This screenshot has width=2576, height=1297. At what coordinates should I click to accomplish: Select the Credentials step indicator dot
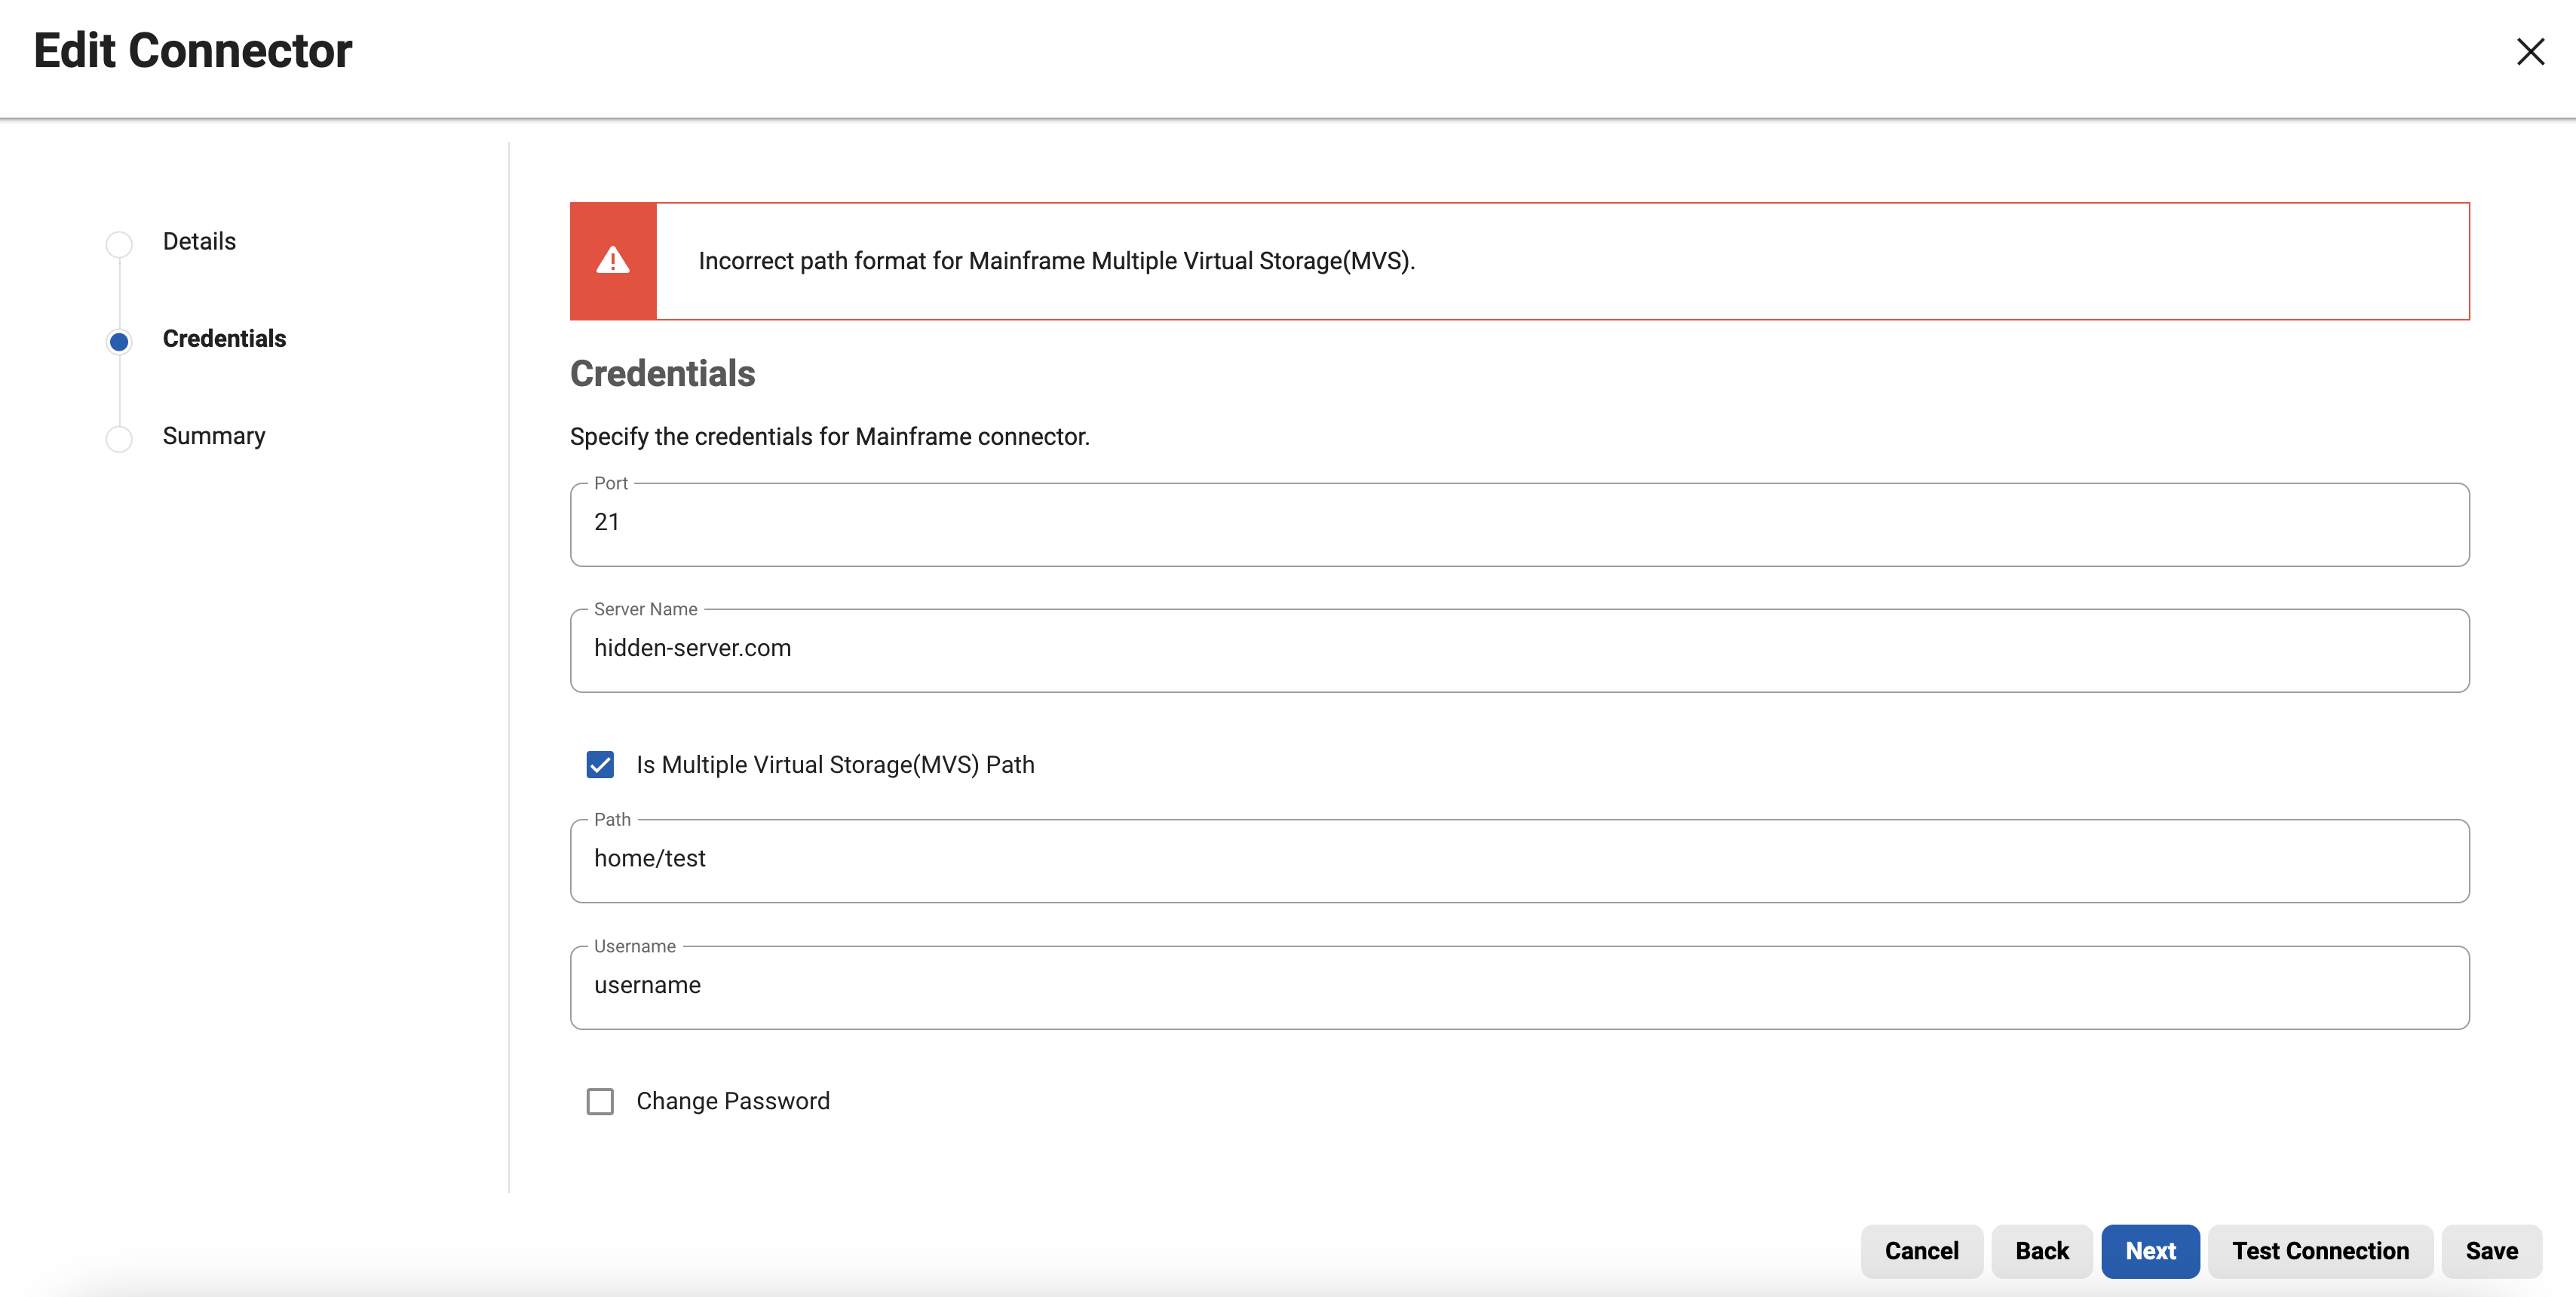click(119, 341)
